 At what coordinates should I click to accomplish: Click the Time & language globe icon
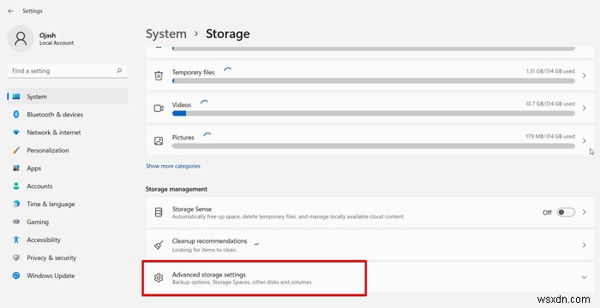16,204
